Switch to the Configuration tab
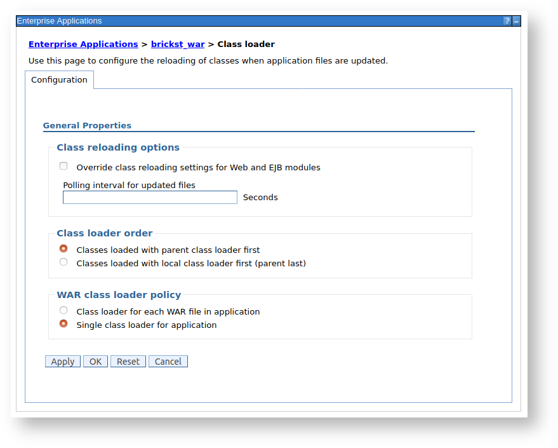This screenshot has width=558, height=448. tap(59, 79)
